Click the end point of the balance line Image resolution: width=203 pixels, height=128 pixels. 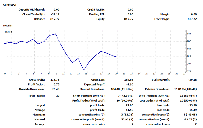[x=118, y=57]
